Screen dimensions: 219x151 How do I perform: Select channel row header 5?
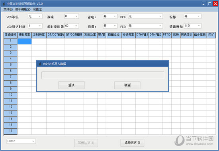[10, 66]
